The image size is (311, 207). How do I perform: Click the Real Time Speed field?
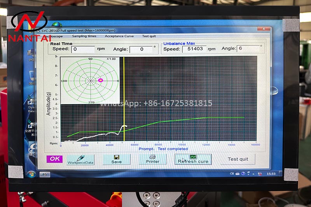point(83,49)
